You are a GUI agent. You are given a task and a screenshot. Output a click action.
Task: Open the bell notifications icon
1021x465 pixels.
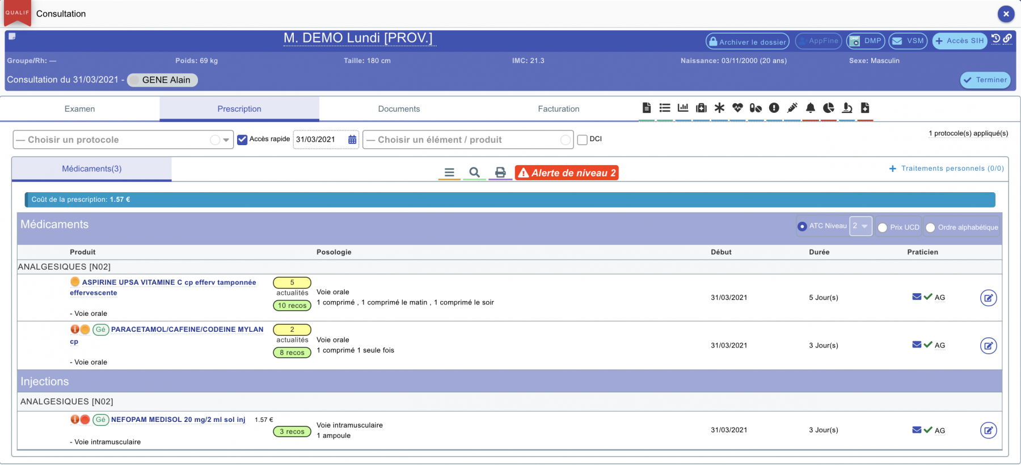click(811, 108)
